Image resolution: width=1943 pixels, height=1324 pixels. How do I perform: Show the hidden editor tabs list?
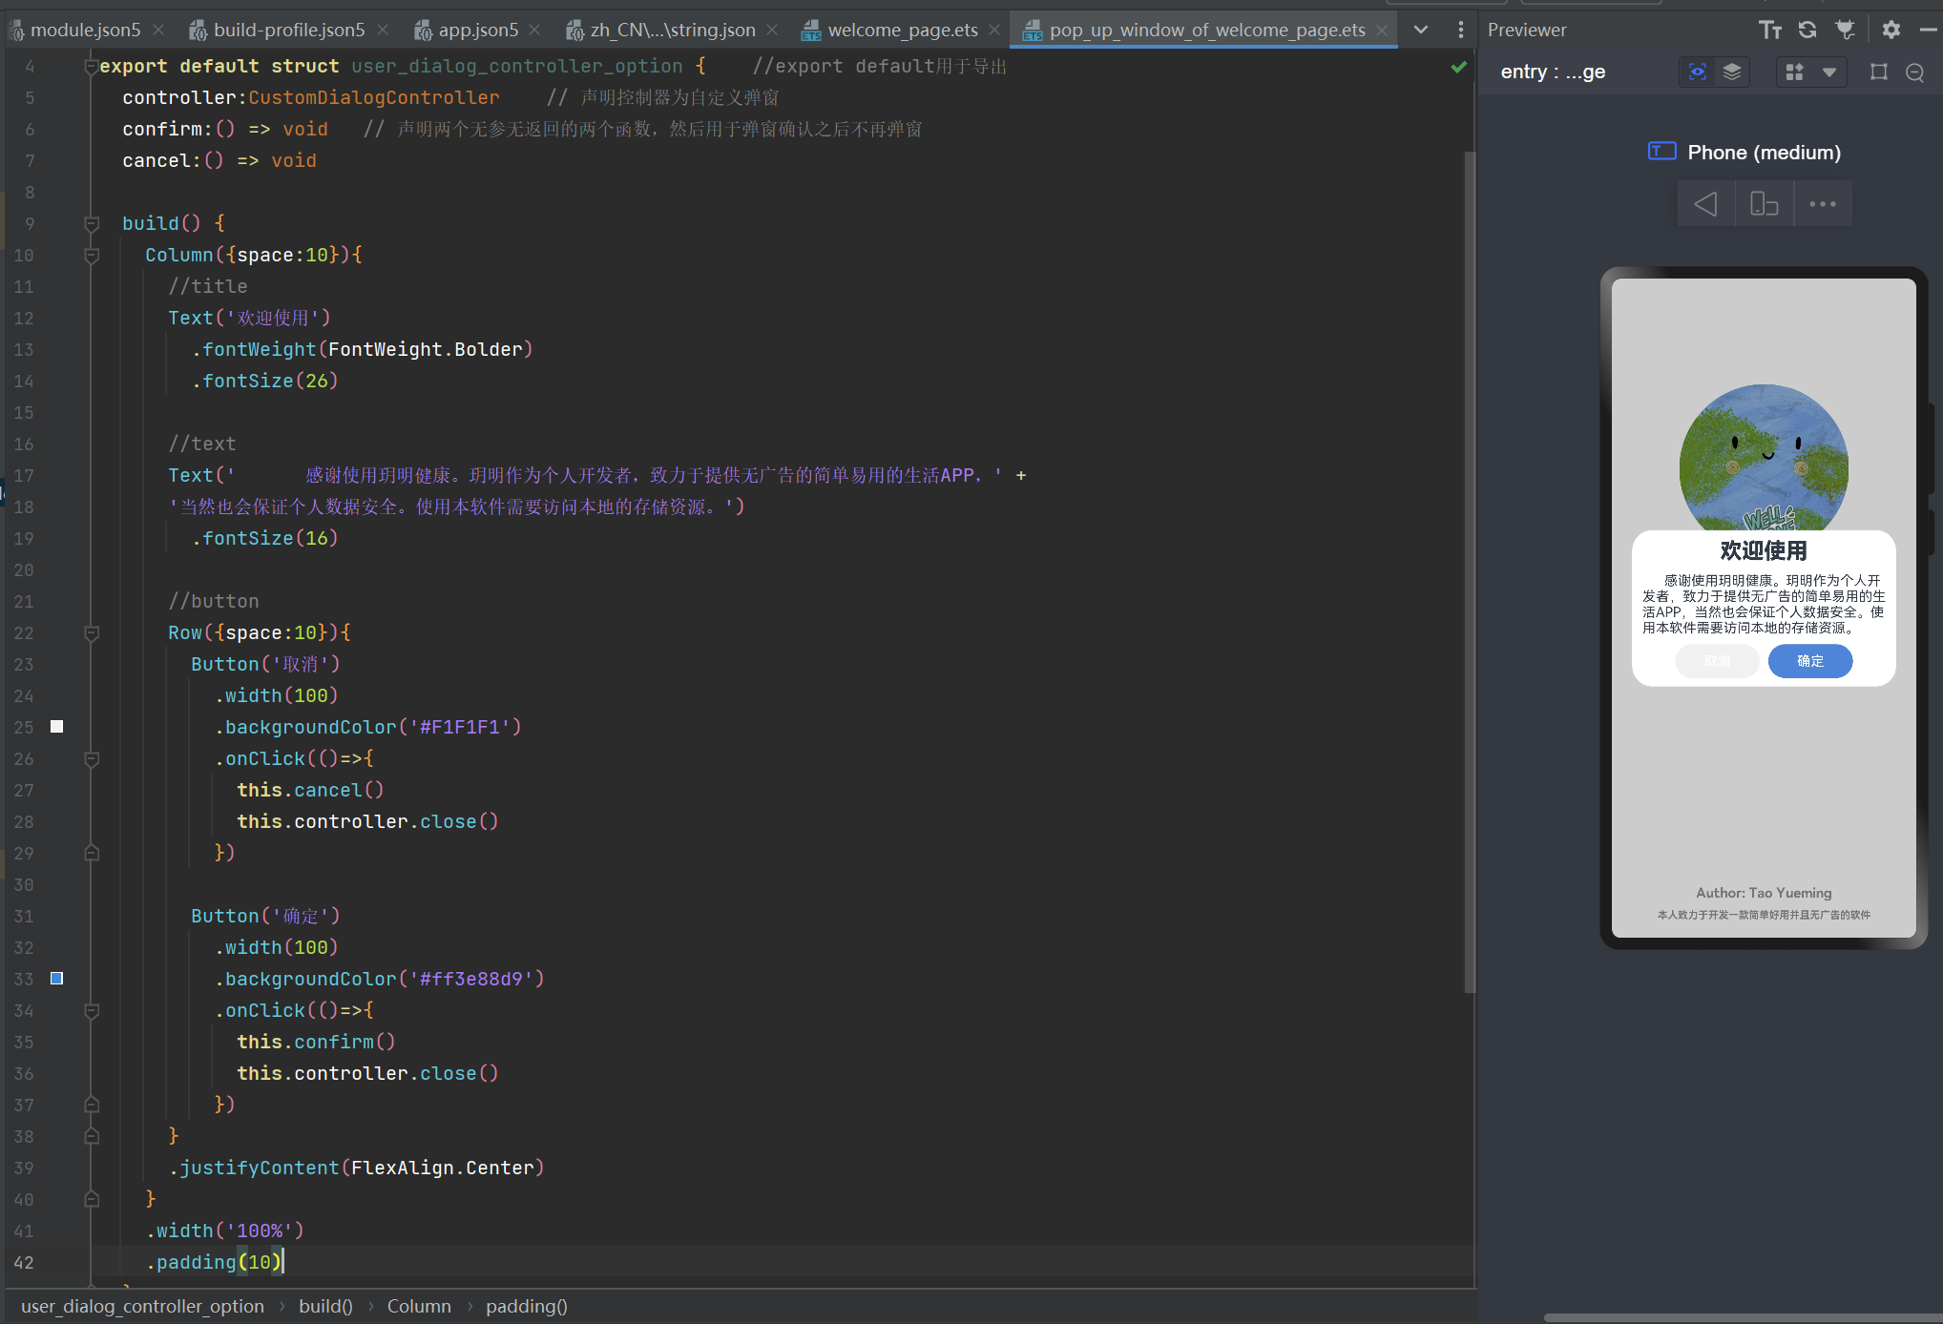[x=1421, y=30]
